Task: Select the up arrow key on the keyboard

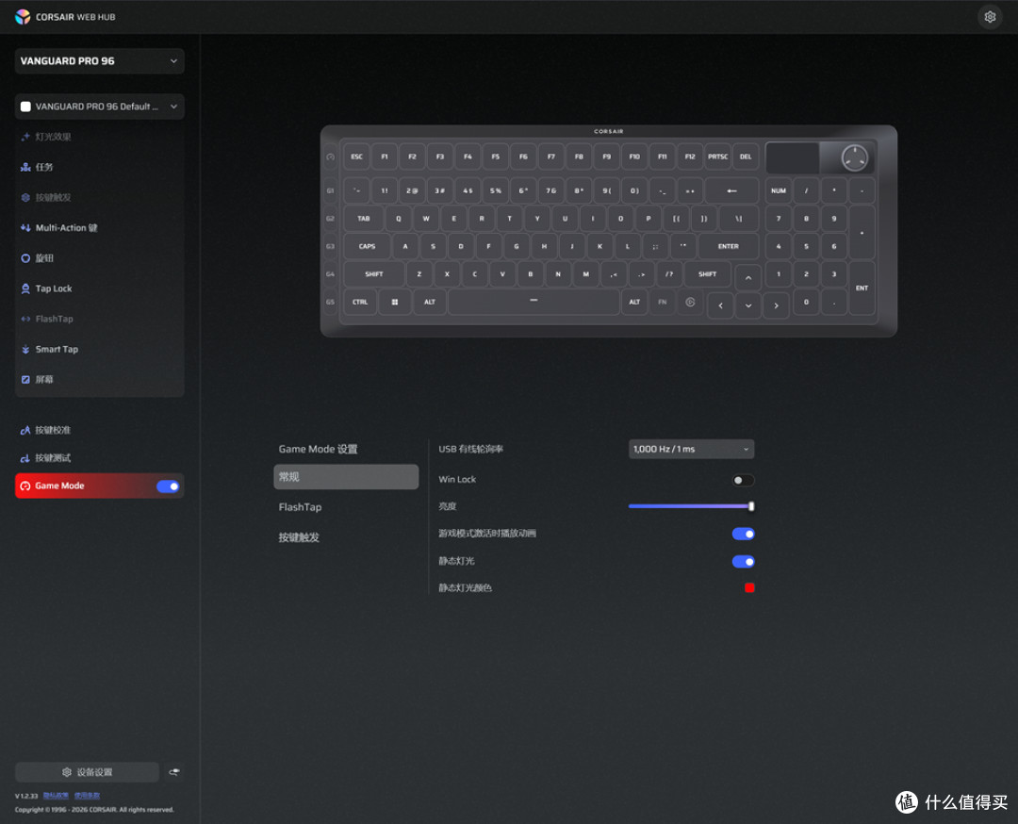Action: [x=747, y=278]
